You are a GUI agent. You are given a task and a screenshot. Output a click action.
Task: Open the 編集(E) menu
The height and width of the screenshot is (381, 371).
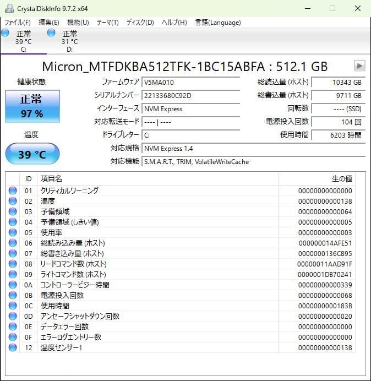coord(49,23)
